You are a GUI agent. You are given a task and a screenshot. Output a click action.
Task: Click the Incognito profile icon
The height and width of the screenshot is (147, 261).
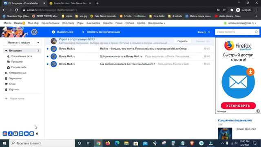(x=238, y=10)
